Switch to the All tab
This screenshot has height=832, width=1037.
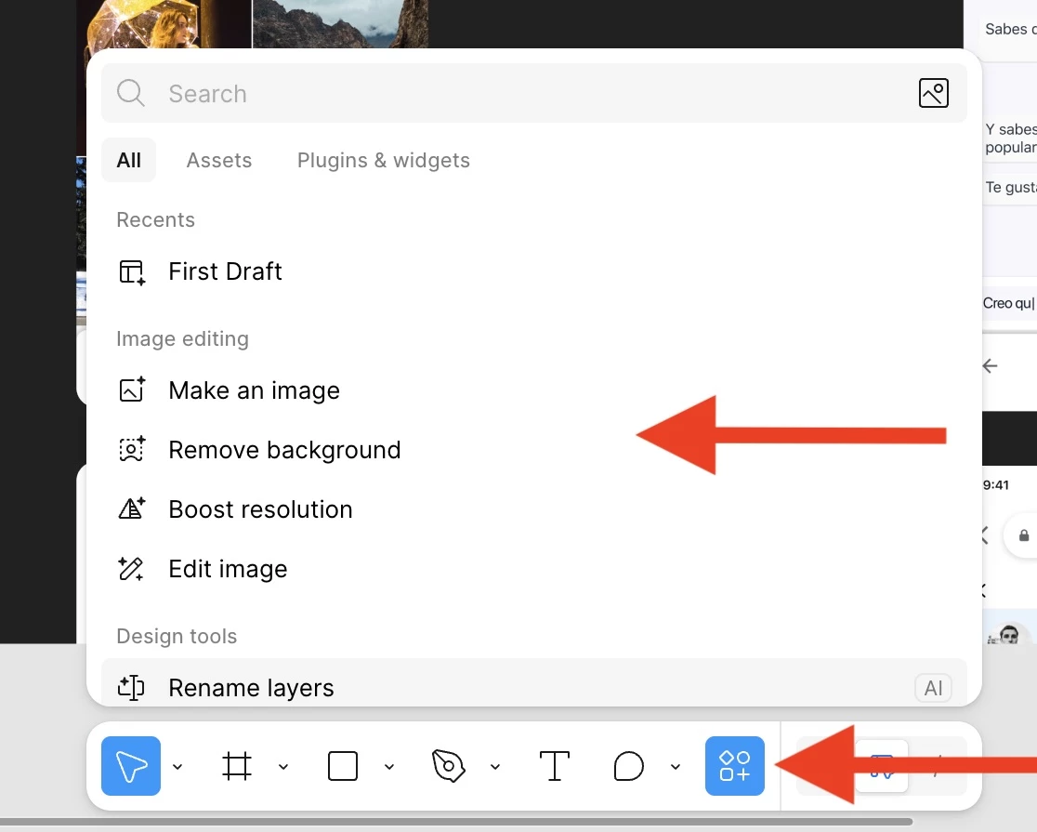(x=128, y=160)
